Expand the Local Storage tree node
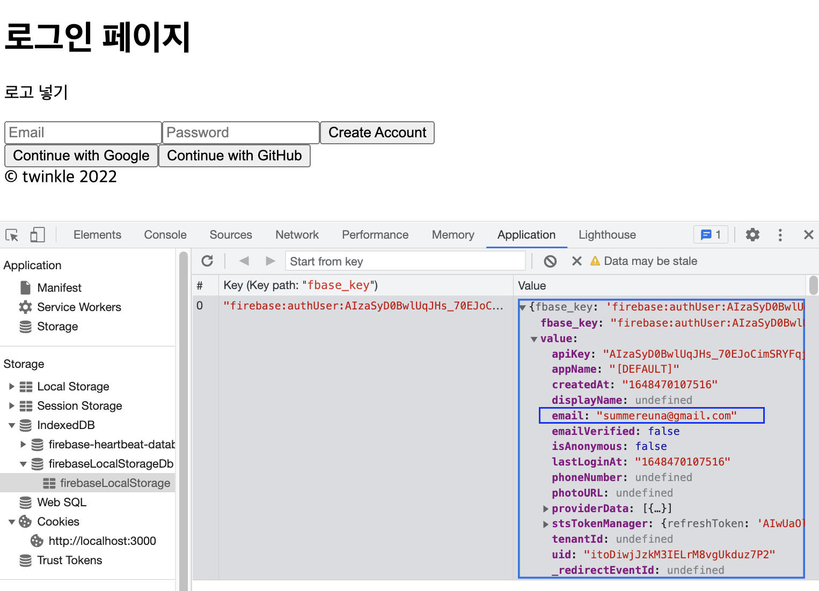The height and width of the screenshot is (591, 819). click(x=11, y=387)
